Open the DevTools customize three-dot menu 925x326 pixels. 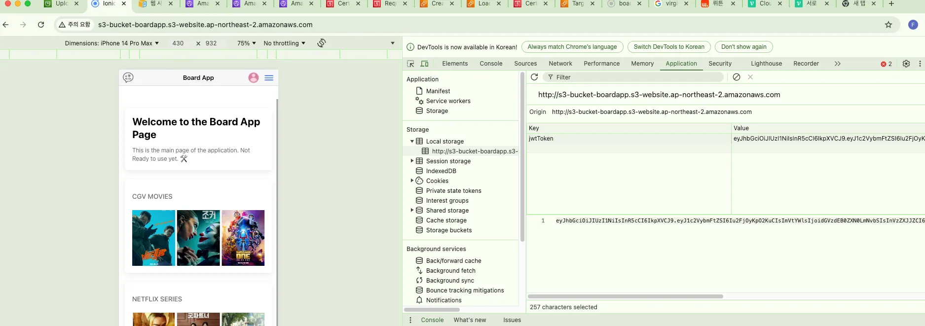pos(920,64)
